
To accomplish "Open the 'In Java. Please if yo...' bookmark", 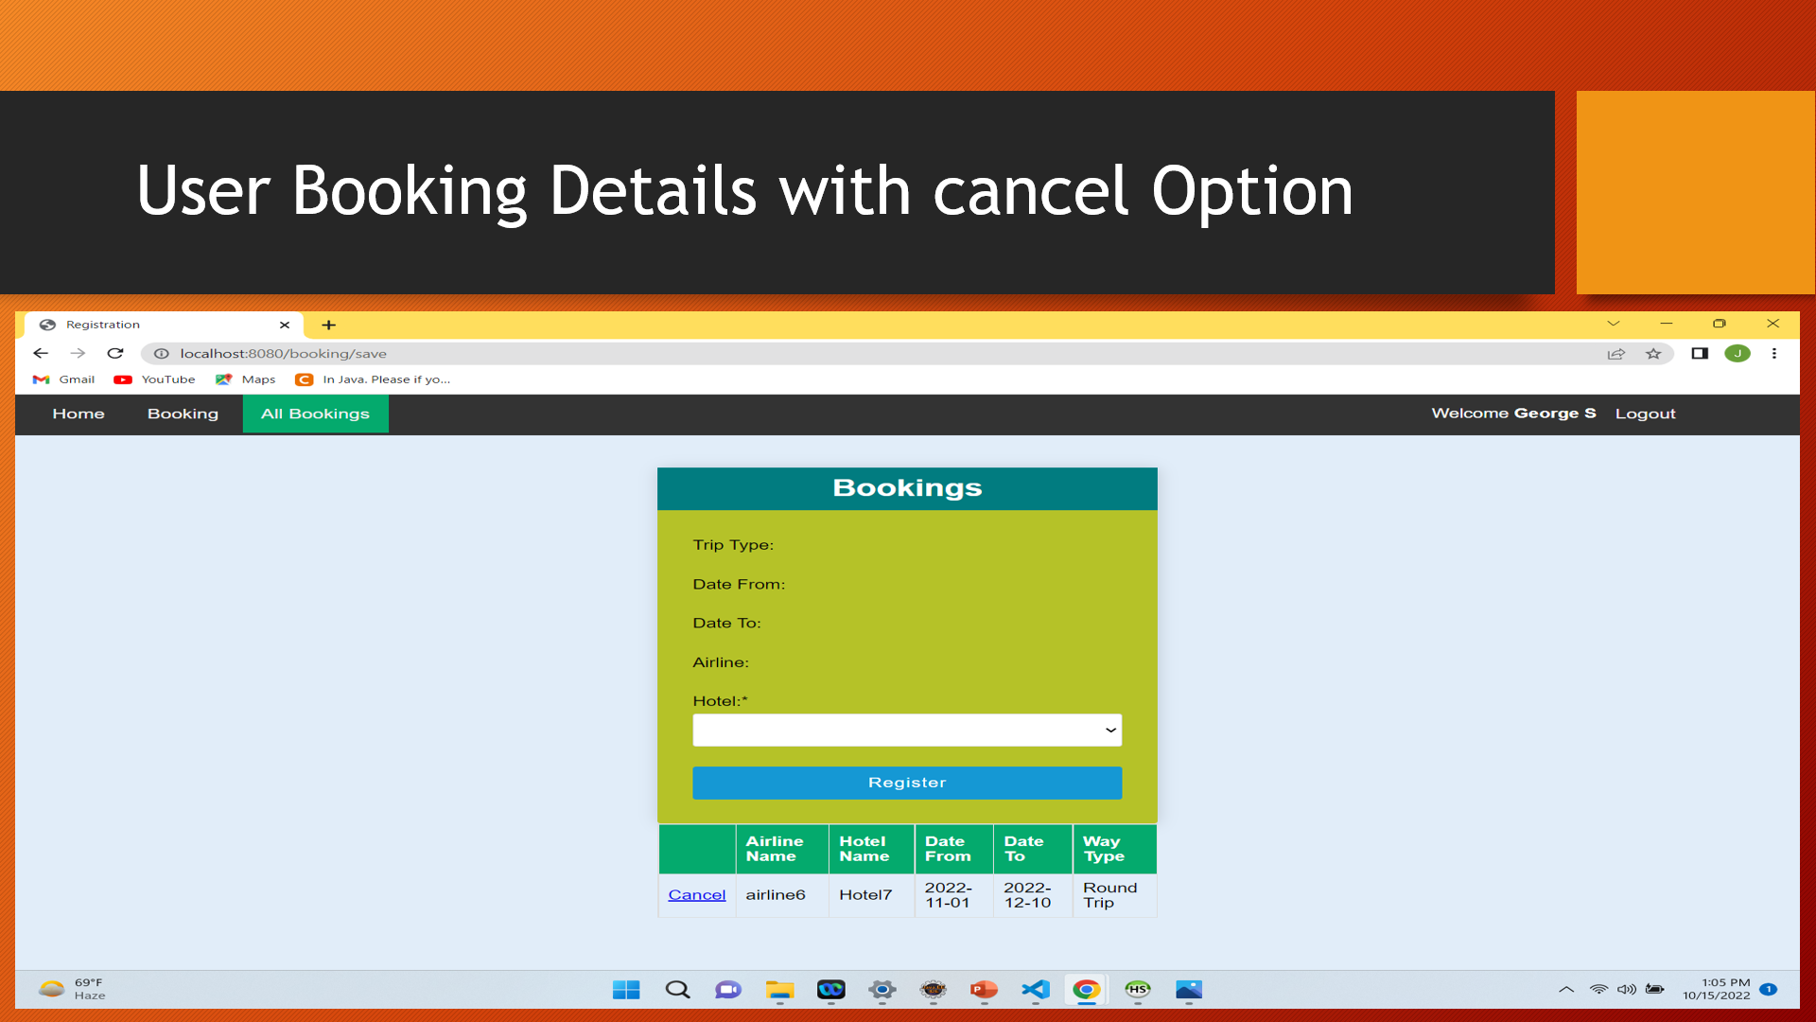I will [x=373, y=379].
